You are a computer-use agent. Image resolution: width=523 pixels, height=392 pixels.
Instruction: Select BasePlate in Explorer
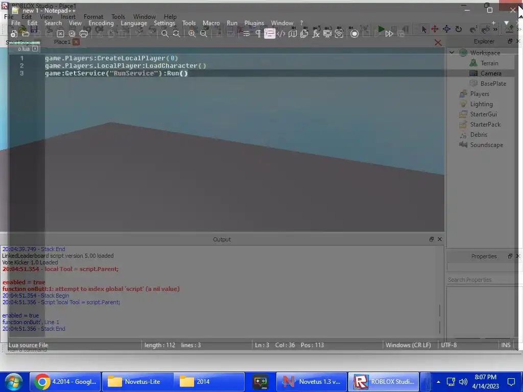pos(493,84)
